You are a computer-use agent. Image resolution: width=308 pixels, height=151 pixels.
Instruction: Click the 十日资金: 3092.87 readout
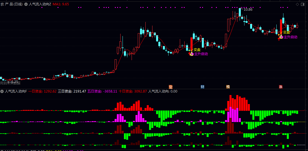(133, 91)
